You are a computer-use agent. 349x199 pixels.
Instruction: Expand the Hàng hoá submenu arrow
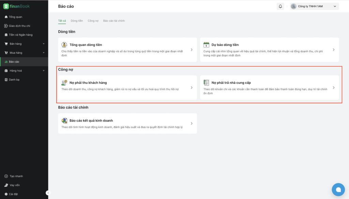click(44, 71)
